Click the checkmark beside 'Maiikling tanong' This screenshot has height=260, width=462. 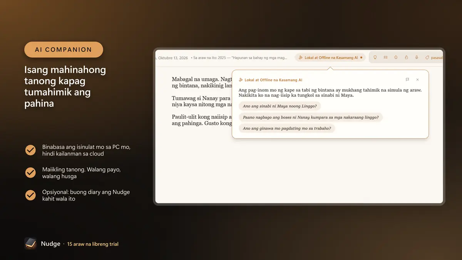pos(30,173)
